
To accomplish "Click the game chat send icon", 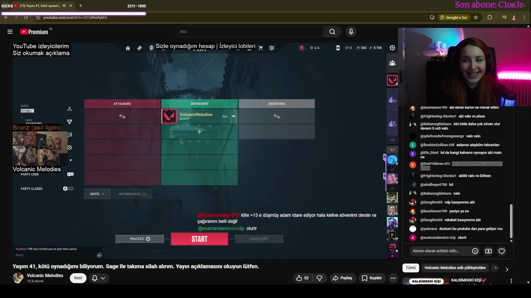I will coord(99,255).
